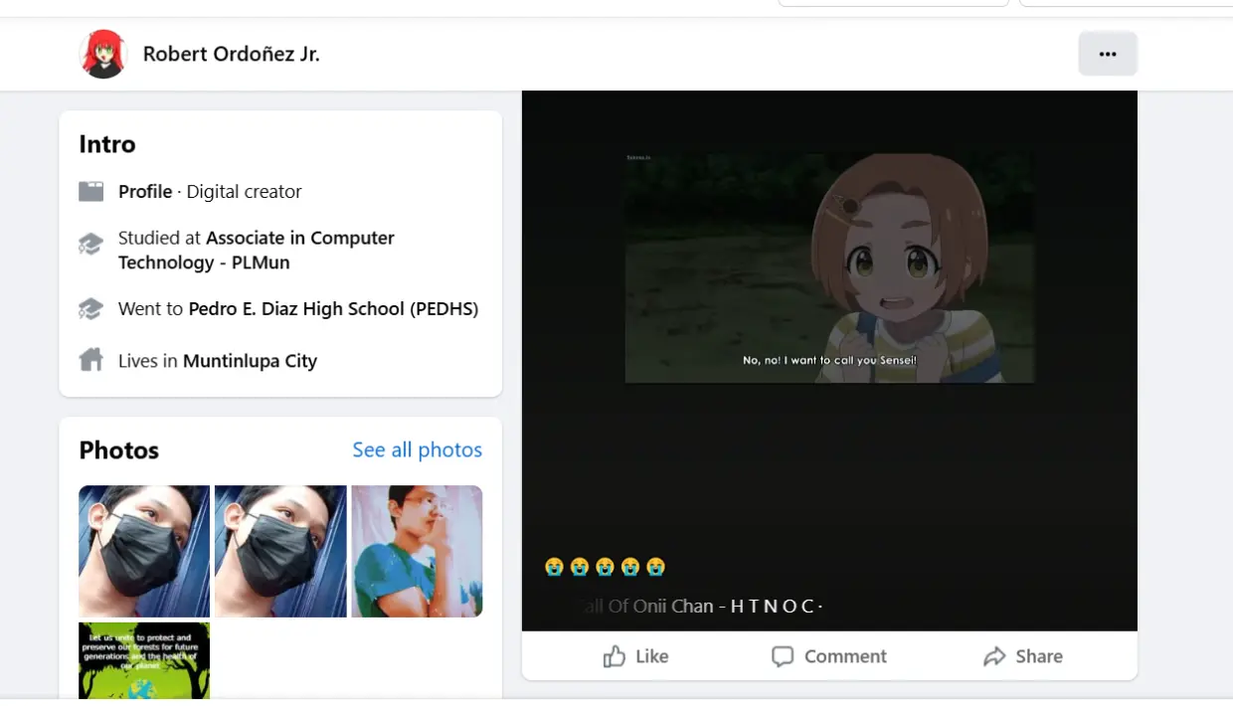Click the Profile category icon in Intro
1233x706 pixels.
pos(91,191)
